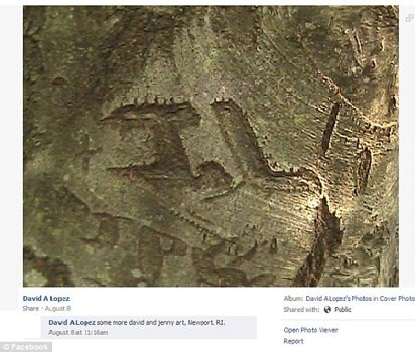Click David A Lopez's name in the comment
This screenshot has height=352, width=415.
click(x=72, y=323)
